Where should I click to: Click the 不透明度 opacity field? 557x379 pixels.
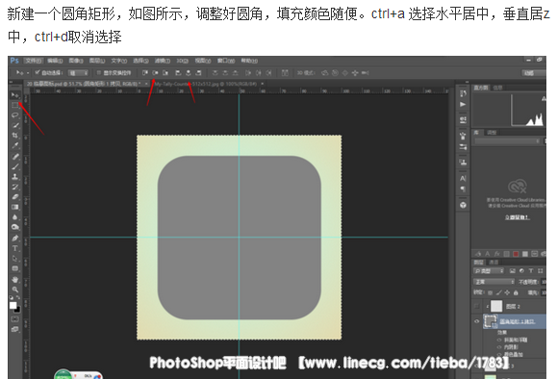point(544,282)
